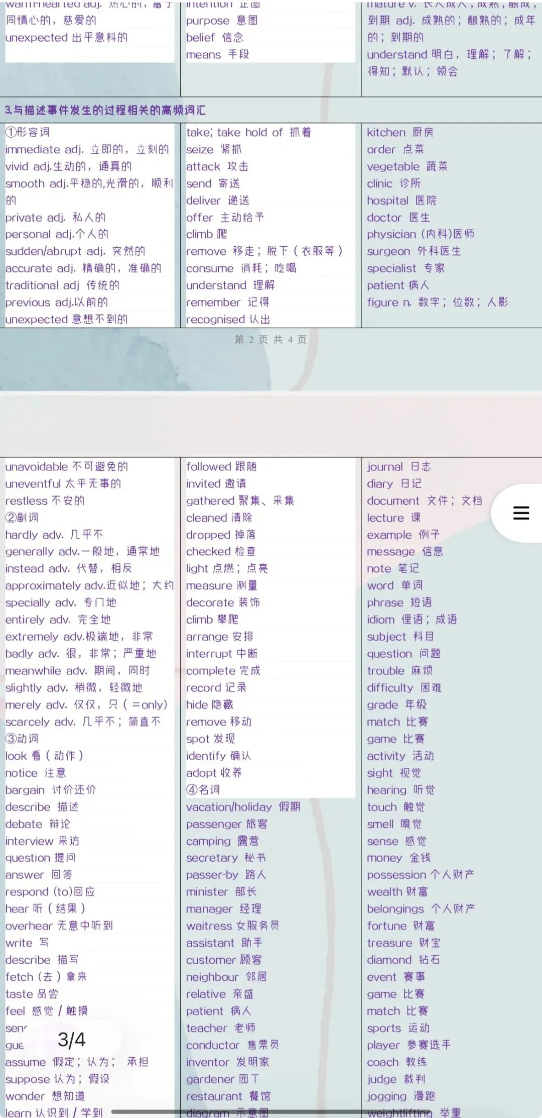
Task: Click the 'take; take hold of' entry
Action: click(x=249, y=133)
